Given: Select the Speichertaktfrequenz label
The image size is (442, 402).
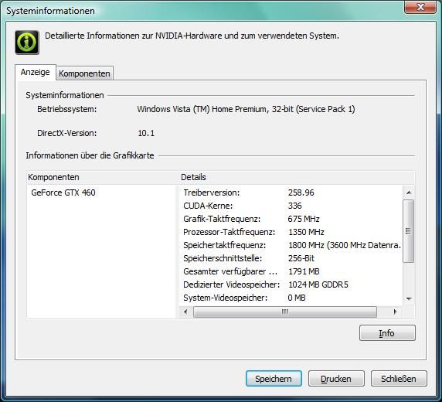Looking at the screenshot, I should click(x=225, y=245).
